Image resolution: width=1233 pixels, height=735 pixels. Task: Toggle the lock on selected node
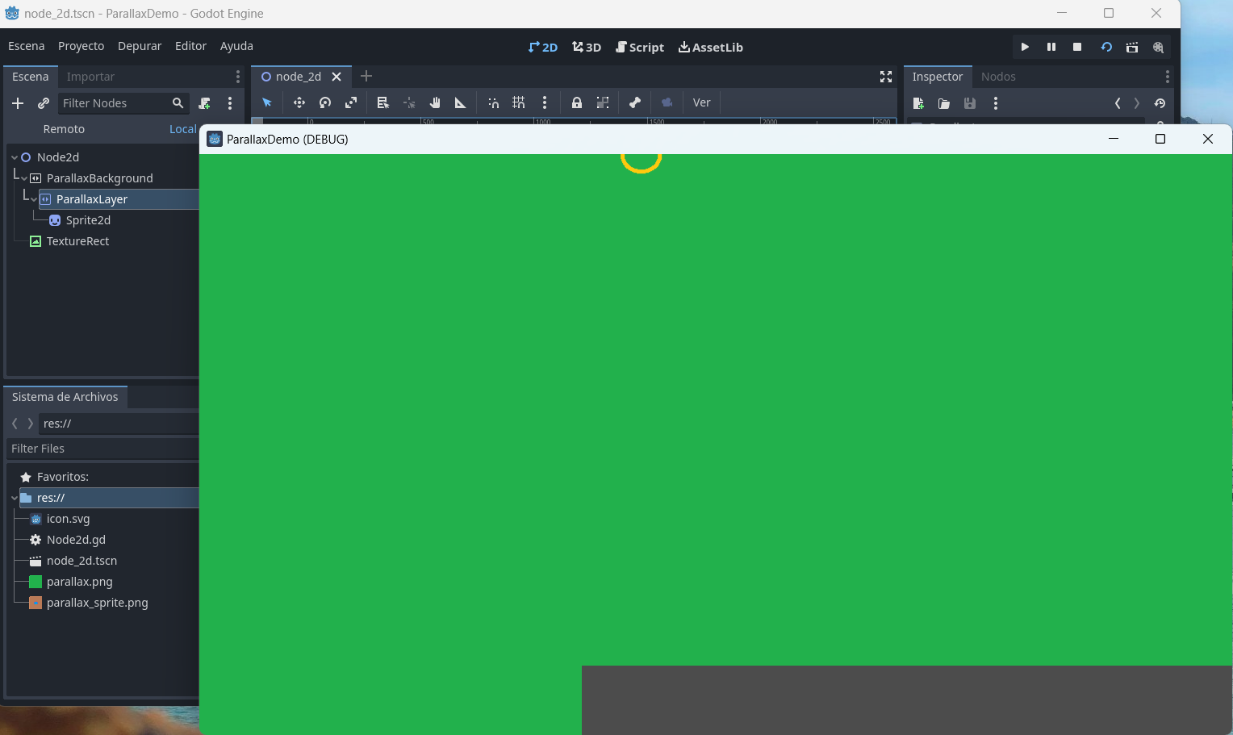point(576,102)
